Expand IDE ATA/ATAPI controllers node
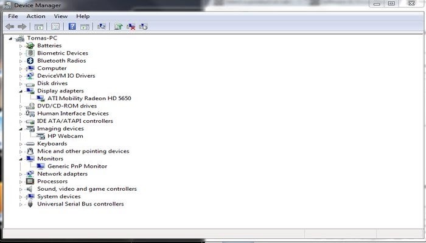 (x=21, y=122)
